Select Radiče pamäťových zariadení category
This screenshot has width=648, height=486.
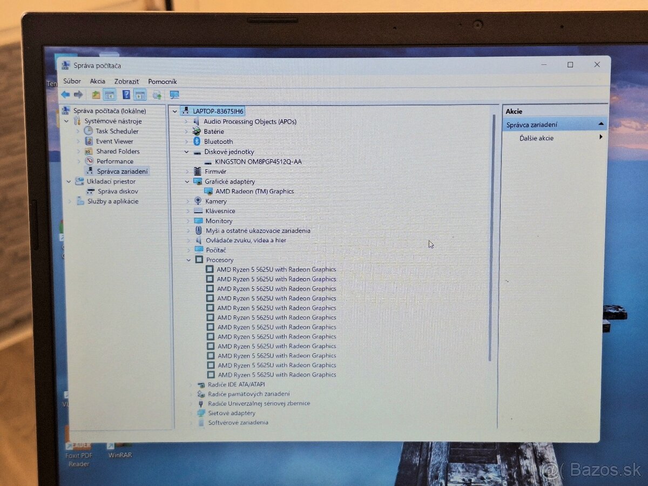[x=248, y=394]
